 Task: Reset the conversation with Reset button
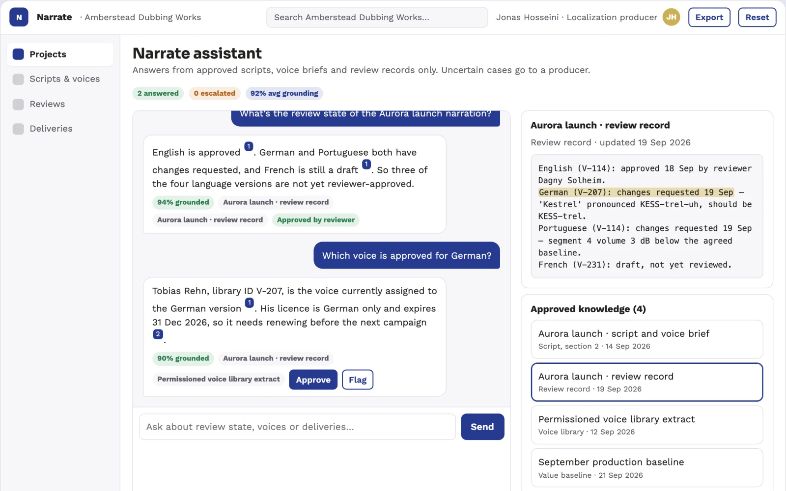757,17
